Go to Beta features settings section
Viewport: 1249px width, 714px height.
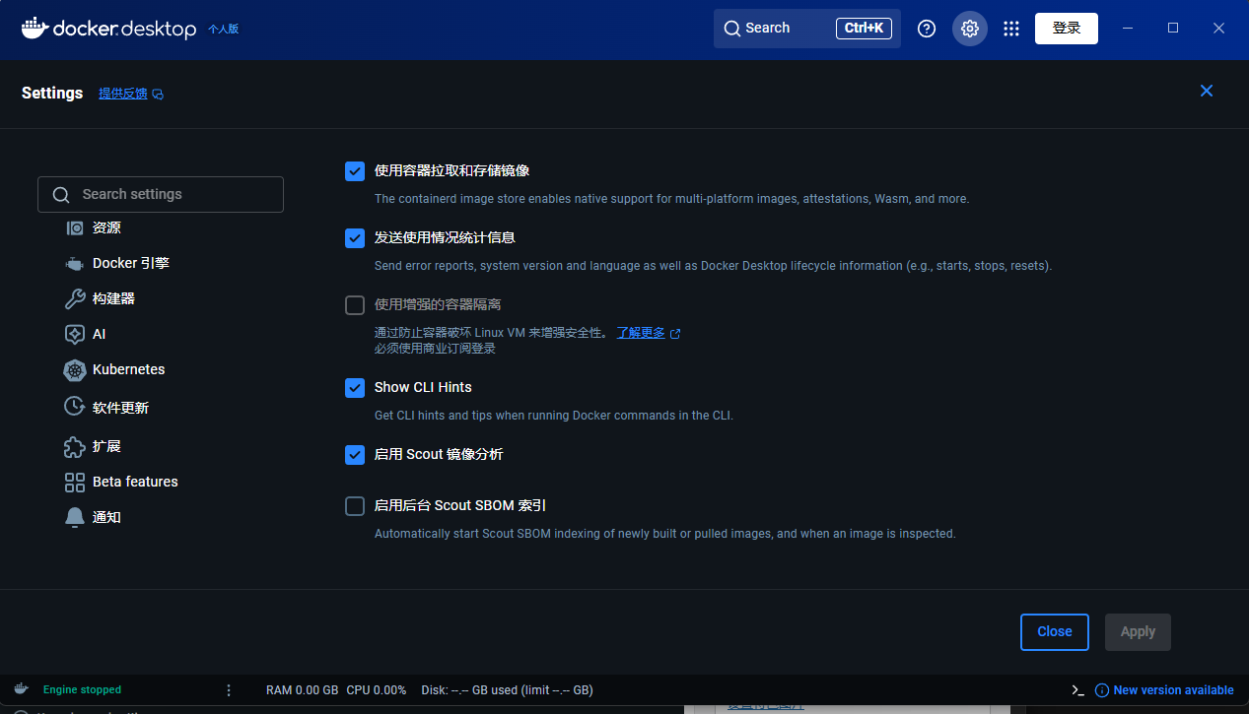pyautogui.click(x=135, y=482)
